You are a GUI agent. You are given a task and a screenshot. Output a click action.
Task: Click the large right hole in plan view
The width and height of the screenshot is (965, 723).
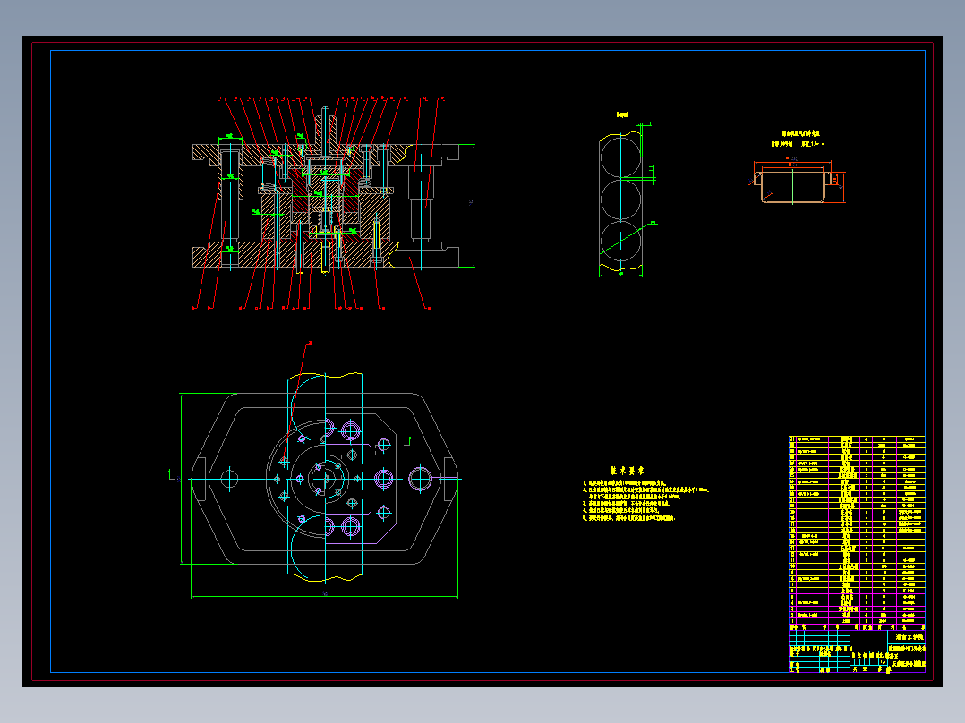coord(421,479)
